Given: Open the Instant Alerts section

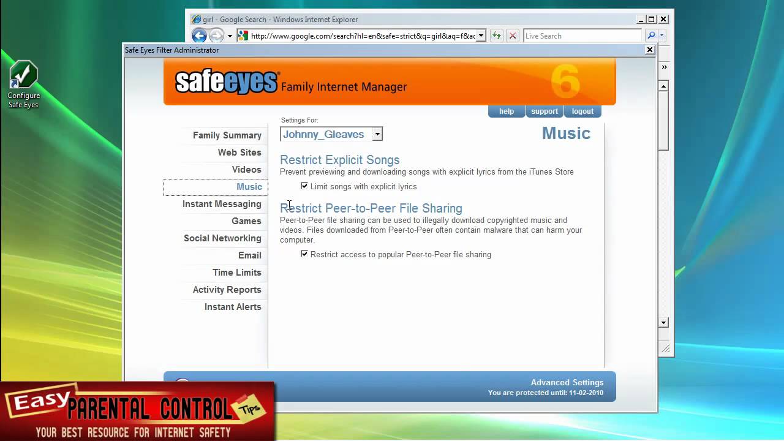Looking at the screenshot, I should [233, 307].
